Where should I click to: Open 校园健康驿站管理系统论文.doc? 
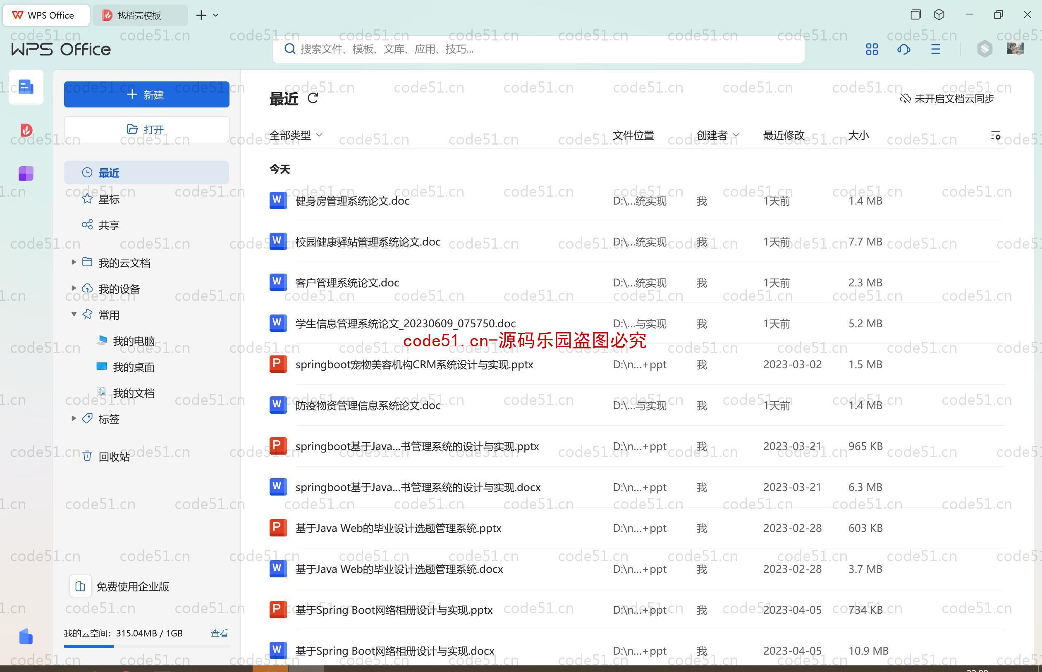pyautogui.click(x=368, y=241)
